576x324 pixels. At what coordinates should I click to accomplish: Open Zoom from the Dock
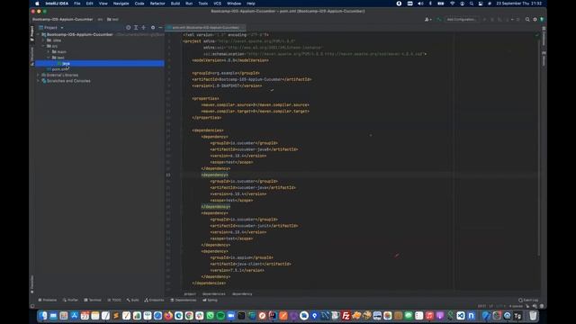tap(230, 316)
